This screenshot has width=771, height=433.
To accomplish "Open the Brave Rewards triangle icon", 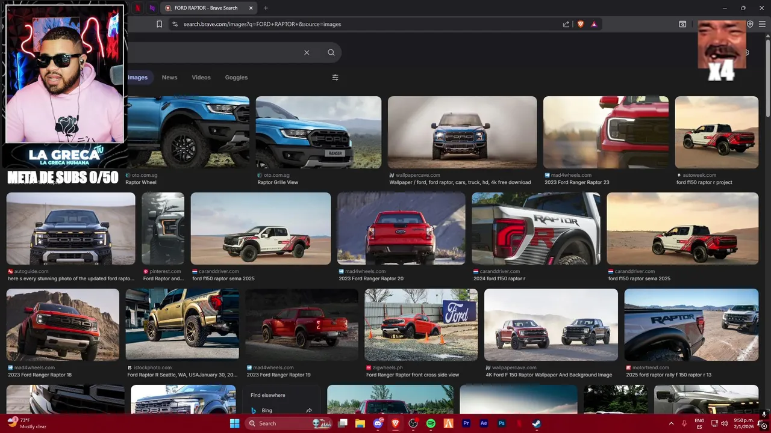I will [x=594, y=24].
